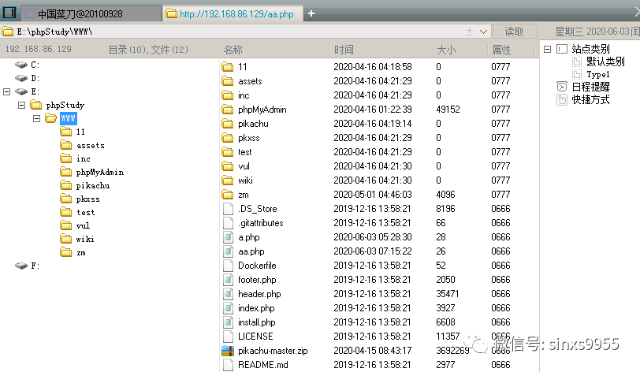Switch to the http://192.168.86.129/aa.php tab

233,14
